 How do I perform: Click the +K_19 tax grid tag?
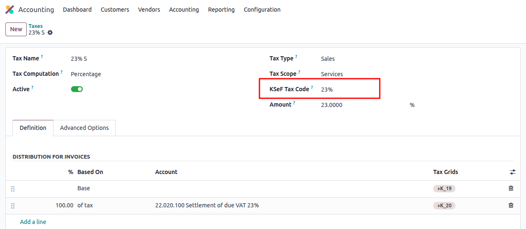click(444, 189)
